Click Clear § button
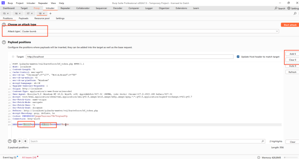This screenshot has width=299, height=159. pos(292,60)
